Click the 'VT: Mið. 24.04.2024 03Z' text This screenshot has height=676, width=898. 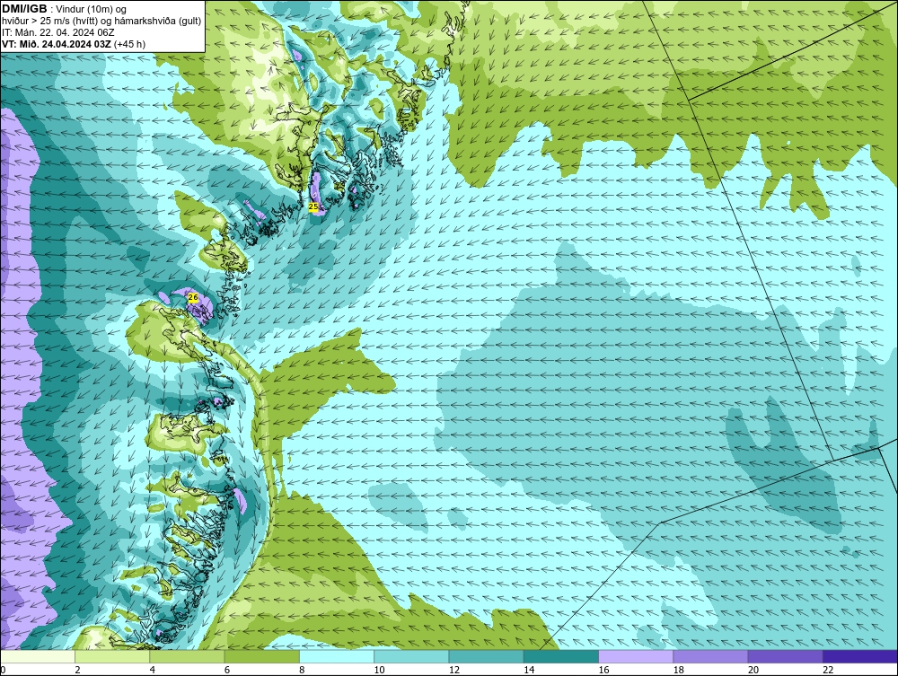tap(57, 44)
